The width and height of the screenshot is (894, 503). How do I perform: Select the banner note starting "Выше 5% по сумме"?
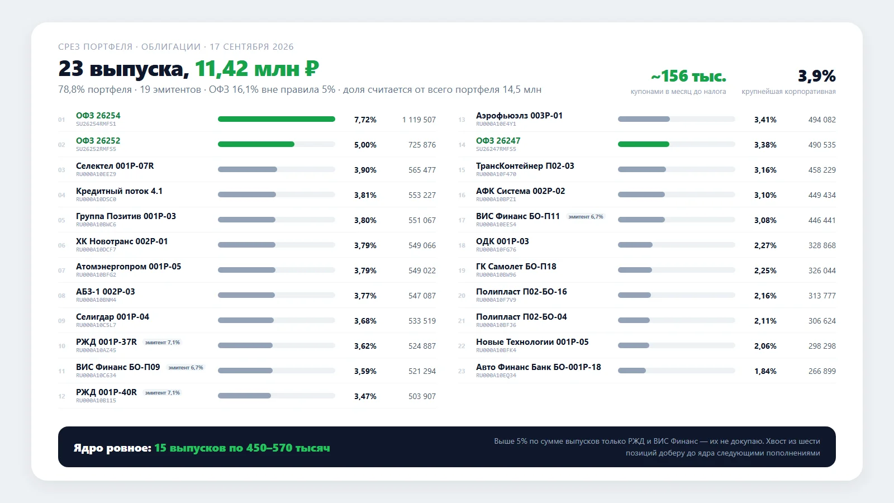click(657, 447)
